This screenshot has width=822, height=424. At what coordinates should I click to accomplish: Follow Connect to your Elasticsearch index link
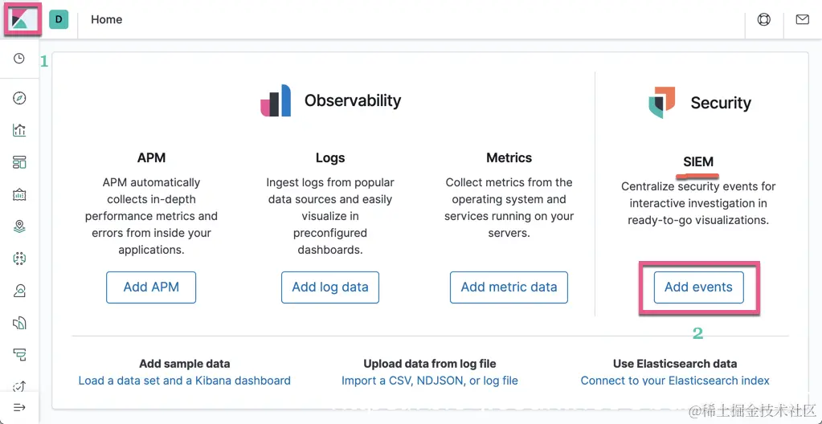click(675, 381)
